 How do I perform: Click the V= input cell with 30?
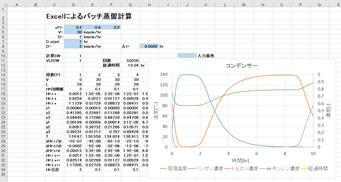pyautogui.click(x=73, y=32)
